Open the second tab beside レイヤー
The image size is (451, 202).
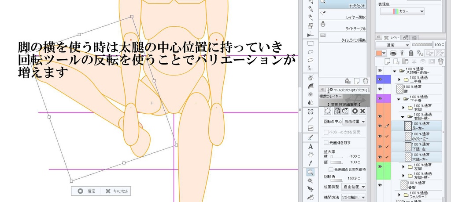point(405,37)
